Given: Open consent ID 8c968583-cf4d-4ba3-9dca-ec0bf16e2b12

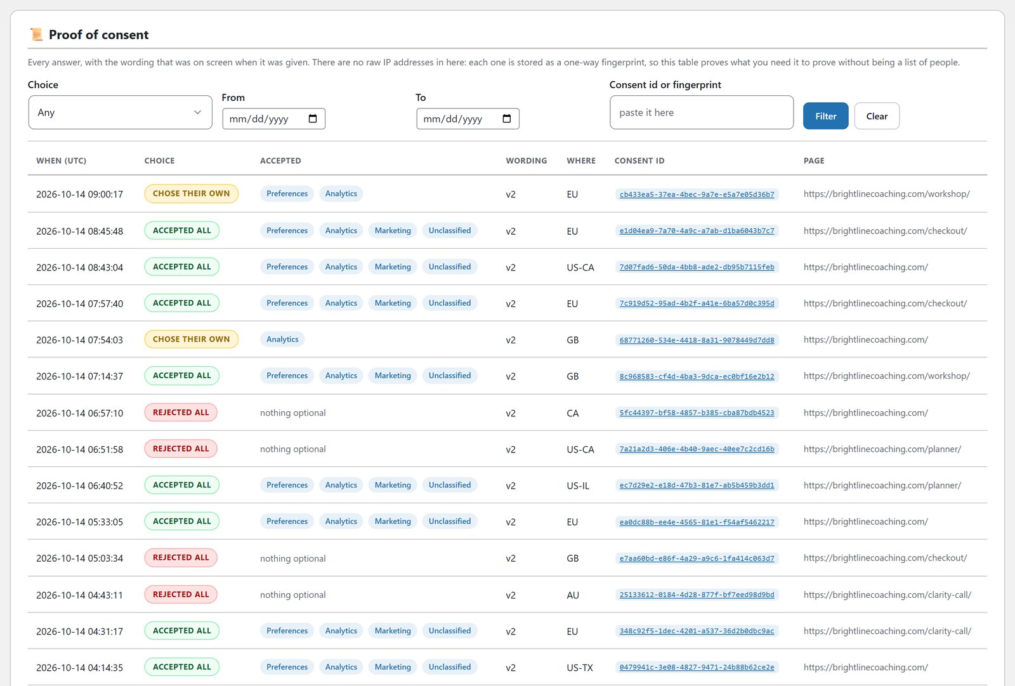Looking at the screenshot, I should [697, 376].
